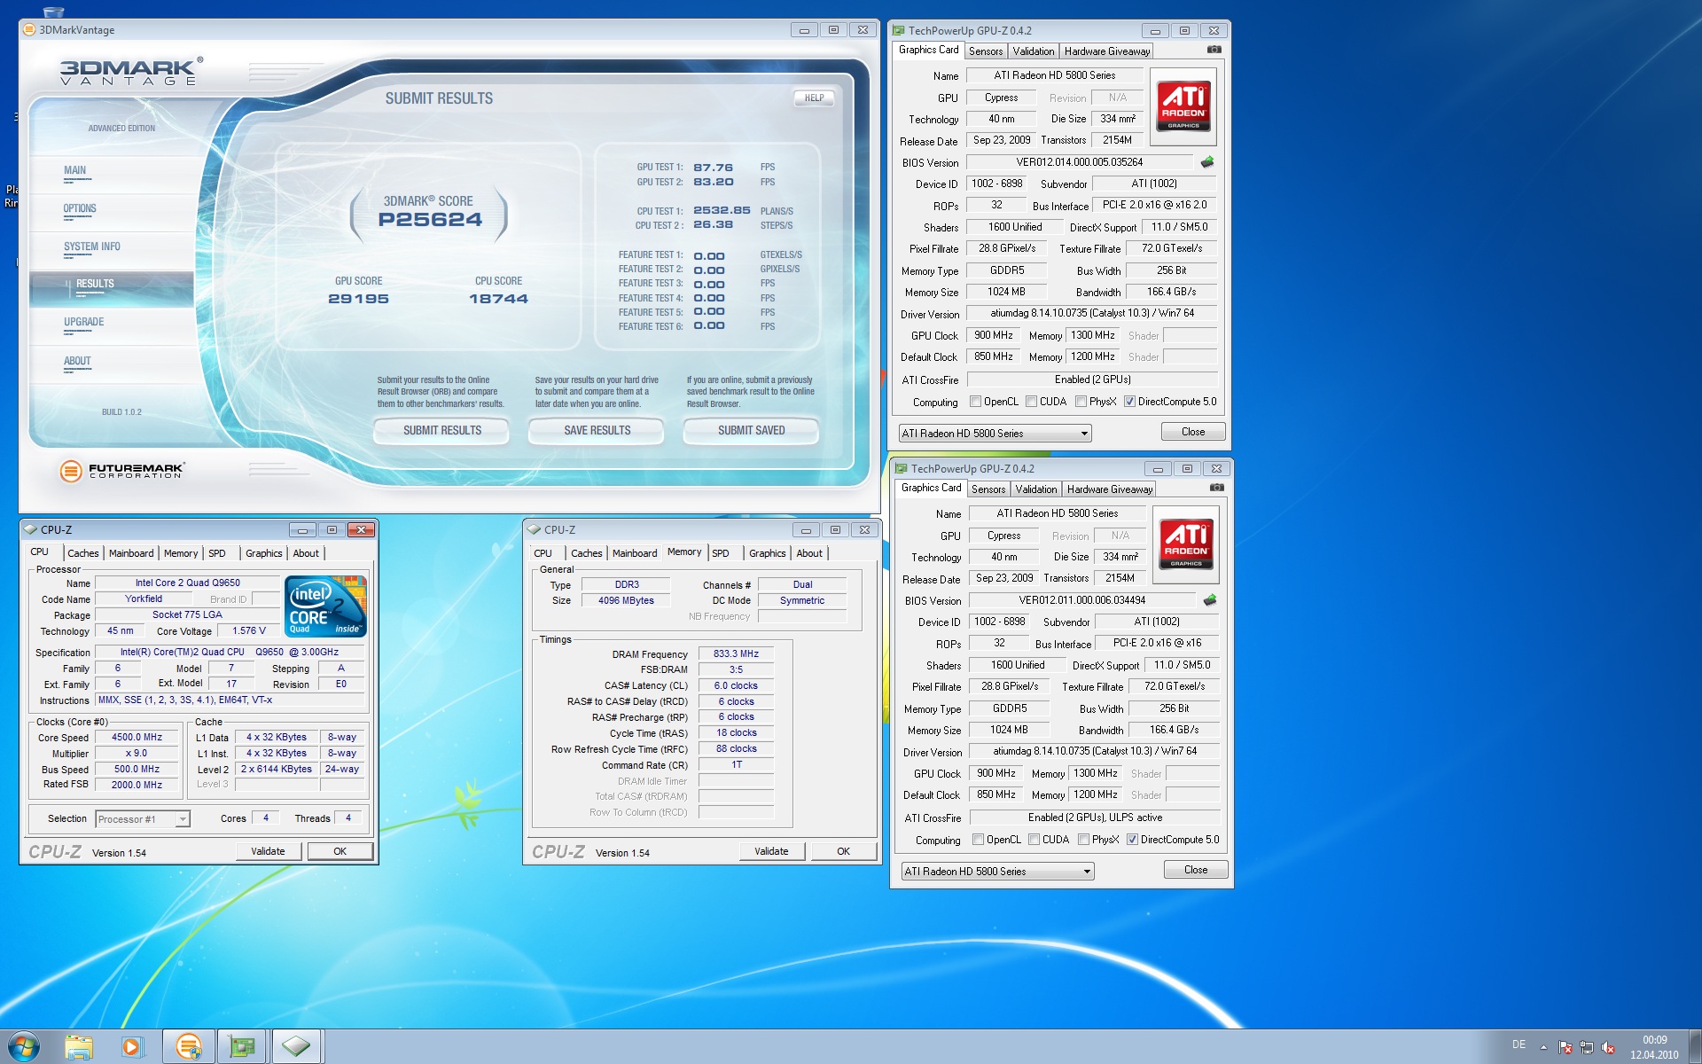Click Close button in upper GPU-Z
The height and width of the screenshot is (1064, 1702).
1193,432
